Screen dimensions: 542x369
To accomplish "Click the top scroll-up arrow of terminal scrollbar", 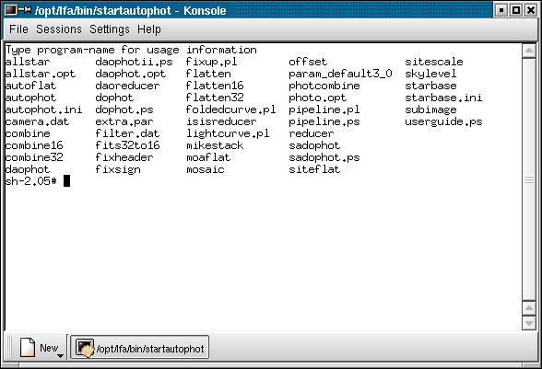I will coord(528,52).
